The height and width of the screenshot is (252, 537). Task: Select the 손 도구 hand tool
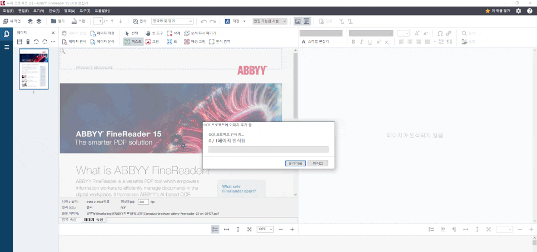(x=154, y=33)
